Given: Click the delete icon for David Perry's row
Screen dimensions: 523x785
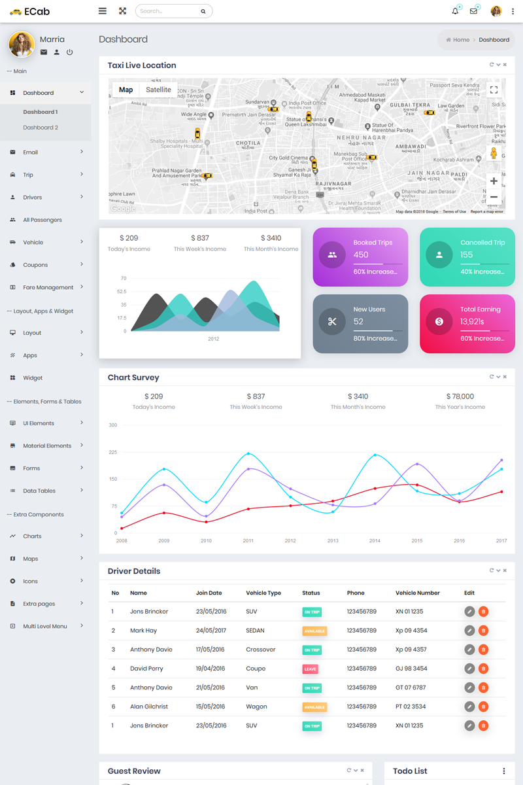Looking at the screenshot, I should pos(484,669).
